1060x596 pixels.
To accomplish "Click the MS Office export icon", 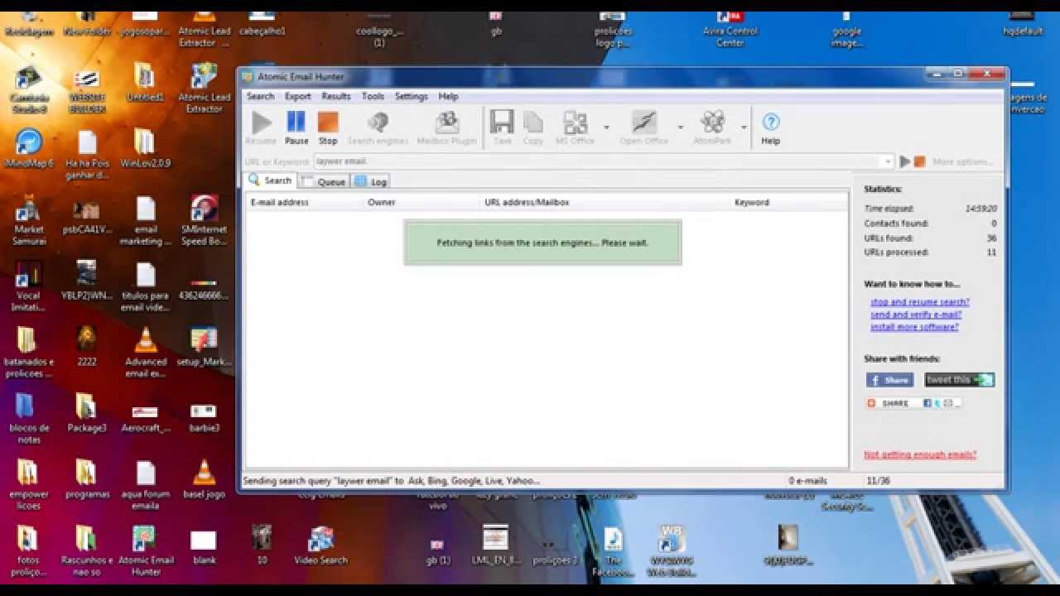I will (x=575, y=128).
